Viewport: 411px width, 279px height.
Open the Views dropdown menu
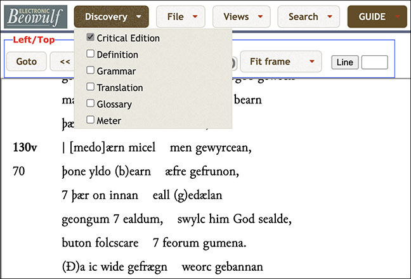click(x=242, y=16)
